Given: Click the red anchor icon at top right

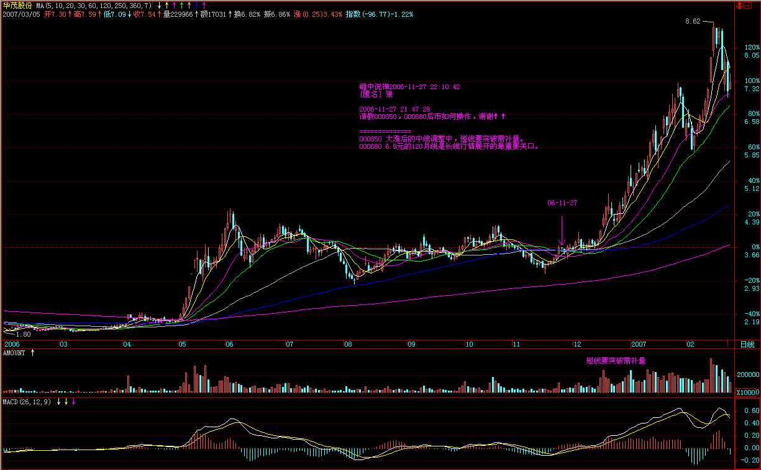Looking at the screenshot, I should pos(739,6).
